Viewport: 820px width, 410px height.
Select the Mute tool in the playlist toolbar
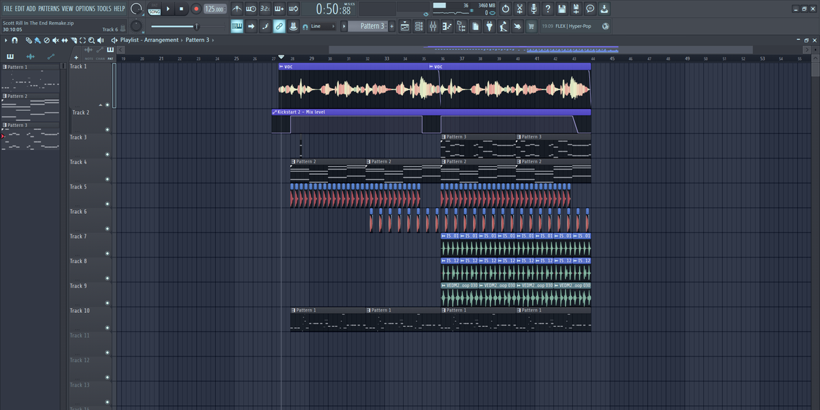click(57, 40)
